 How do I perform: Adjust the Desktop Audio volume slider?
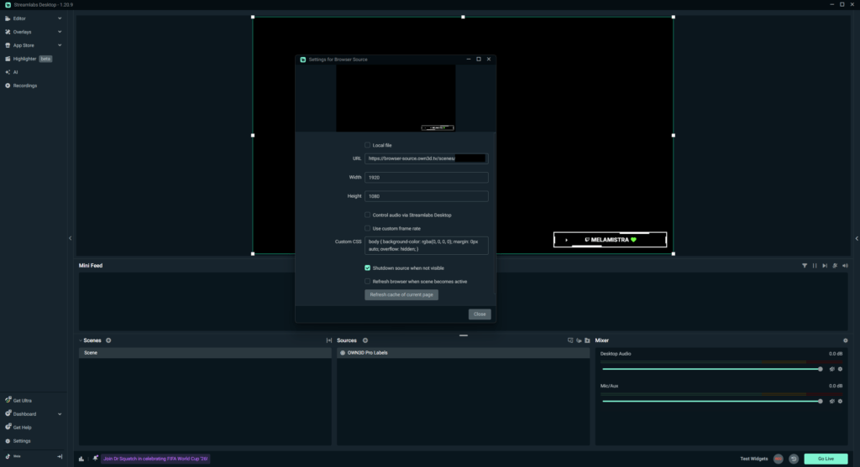click(711, 369)
